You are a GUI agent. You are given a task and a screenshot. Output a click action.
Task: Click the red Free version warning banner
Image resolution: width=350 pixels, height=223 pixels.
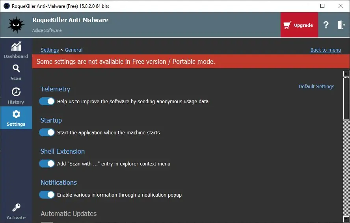(x=191, y=61)
